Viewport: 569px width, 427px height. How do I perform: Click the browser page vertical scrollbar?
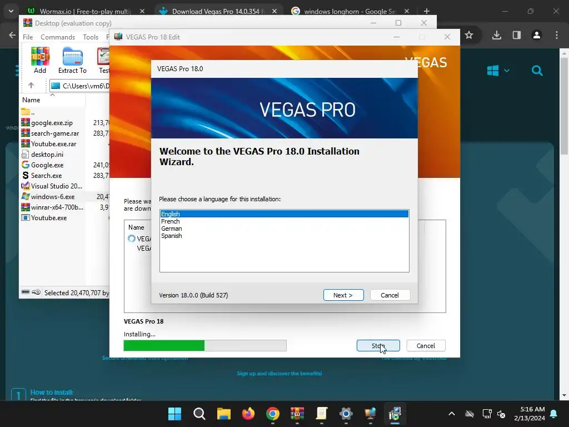pos(564,105)
